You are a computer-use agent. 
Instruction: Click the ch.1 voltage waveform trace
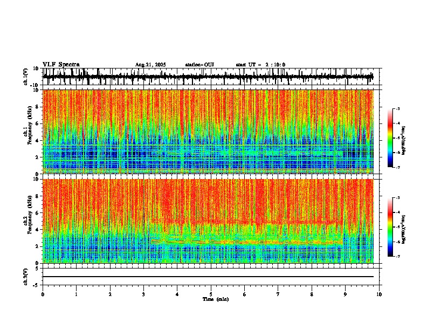[x=208, y=77]
